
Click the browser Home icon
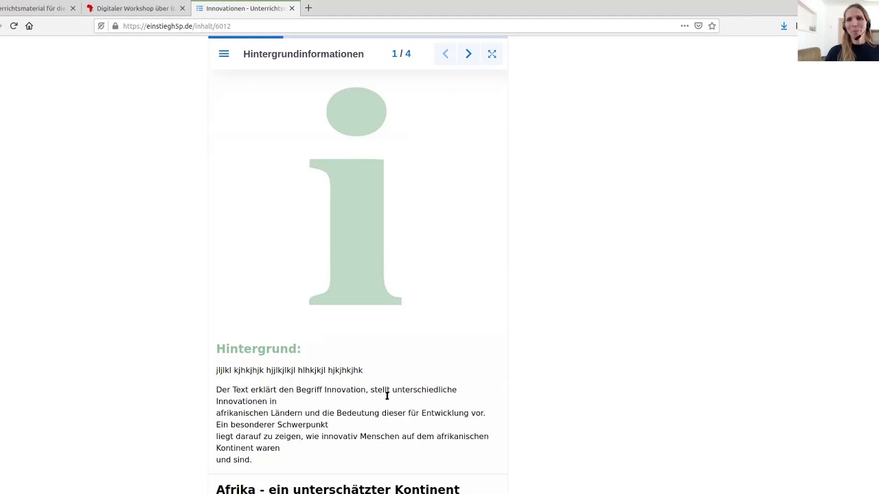click(x=29, y=26)
